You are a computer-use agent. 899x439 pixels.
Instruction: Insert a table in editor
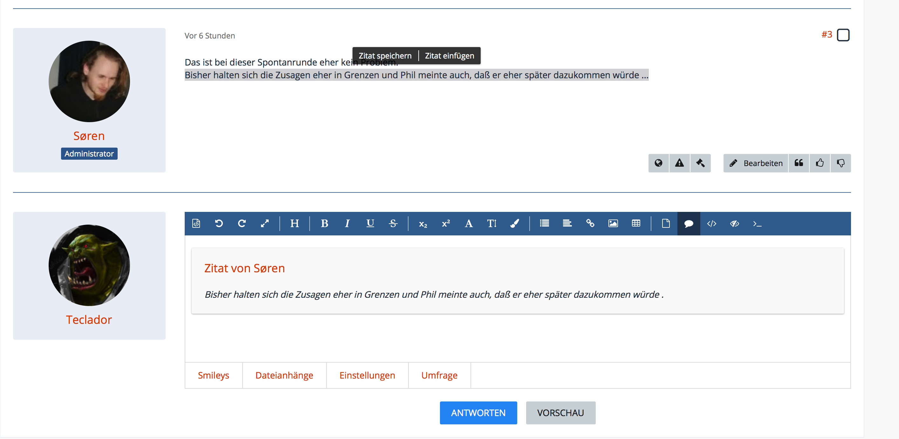(636, 224)
